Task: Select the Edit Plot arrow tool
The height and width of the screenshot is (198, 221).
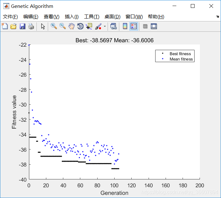Action: click(x=43, y=26)
